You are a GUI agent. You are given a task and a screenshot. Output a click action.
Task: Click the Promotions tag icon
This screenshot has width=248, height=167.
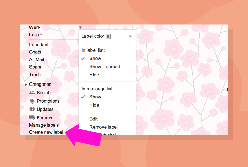point(32,101)
